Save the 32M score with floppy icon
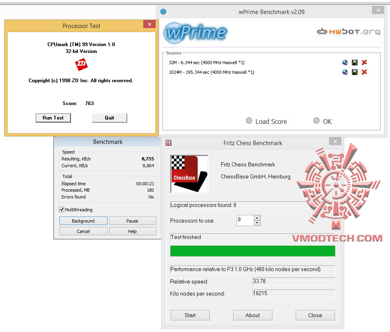This screenshot has height=332, width=390. point(354,63)
